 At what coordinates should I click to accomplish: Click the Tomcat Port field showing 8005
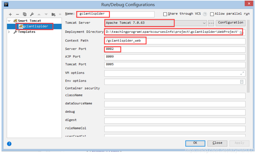point(175,65)
